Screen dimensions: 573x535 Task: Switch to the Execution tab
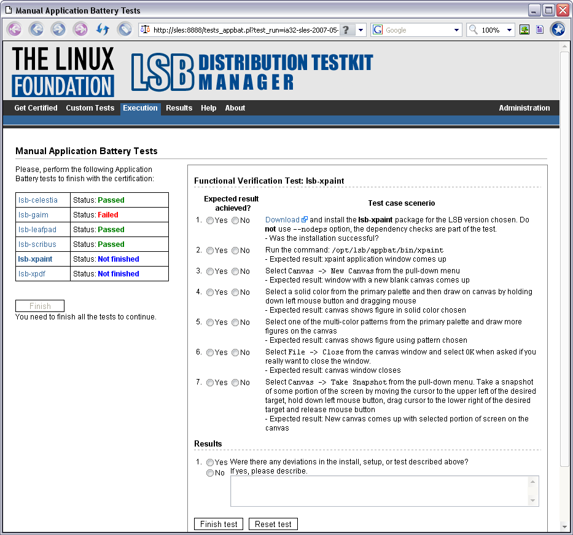pyautogui.click(x=140, y=109)
